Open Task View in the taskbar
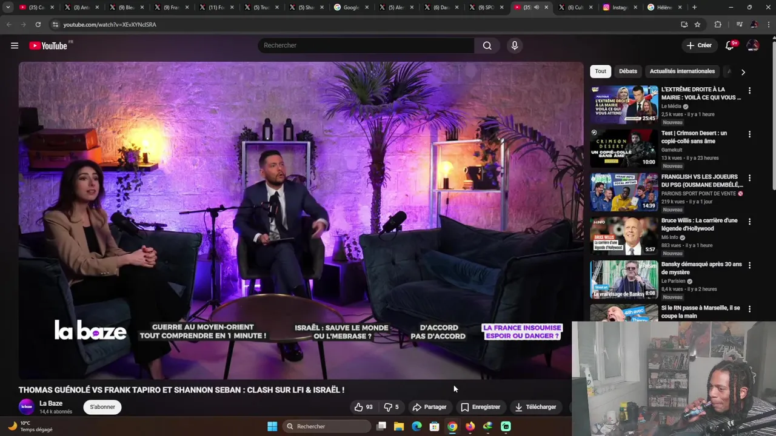This screenshot has height=436, width=776. [x=381, y=426]
